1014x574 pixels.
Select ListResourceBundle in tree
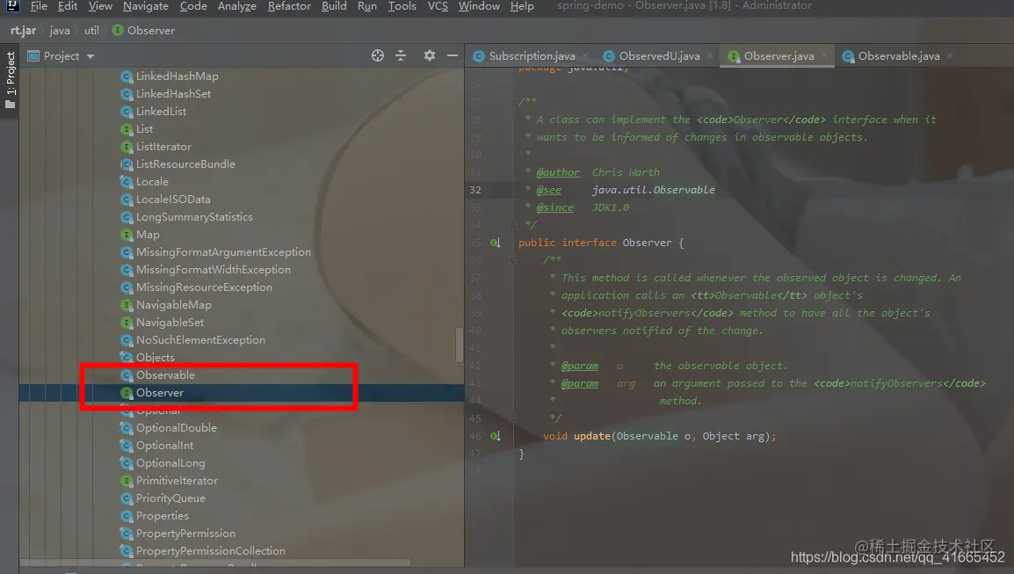185,164
